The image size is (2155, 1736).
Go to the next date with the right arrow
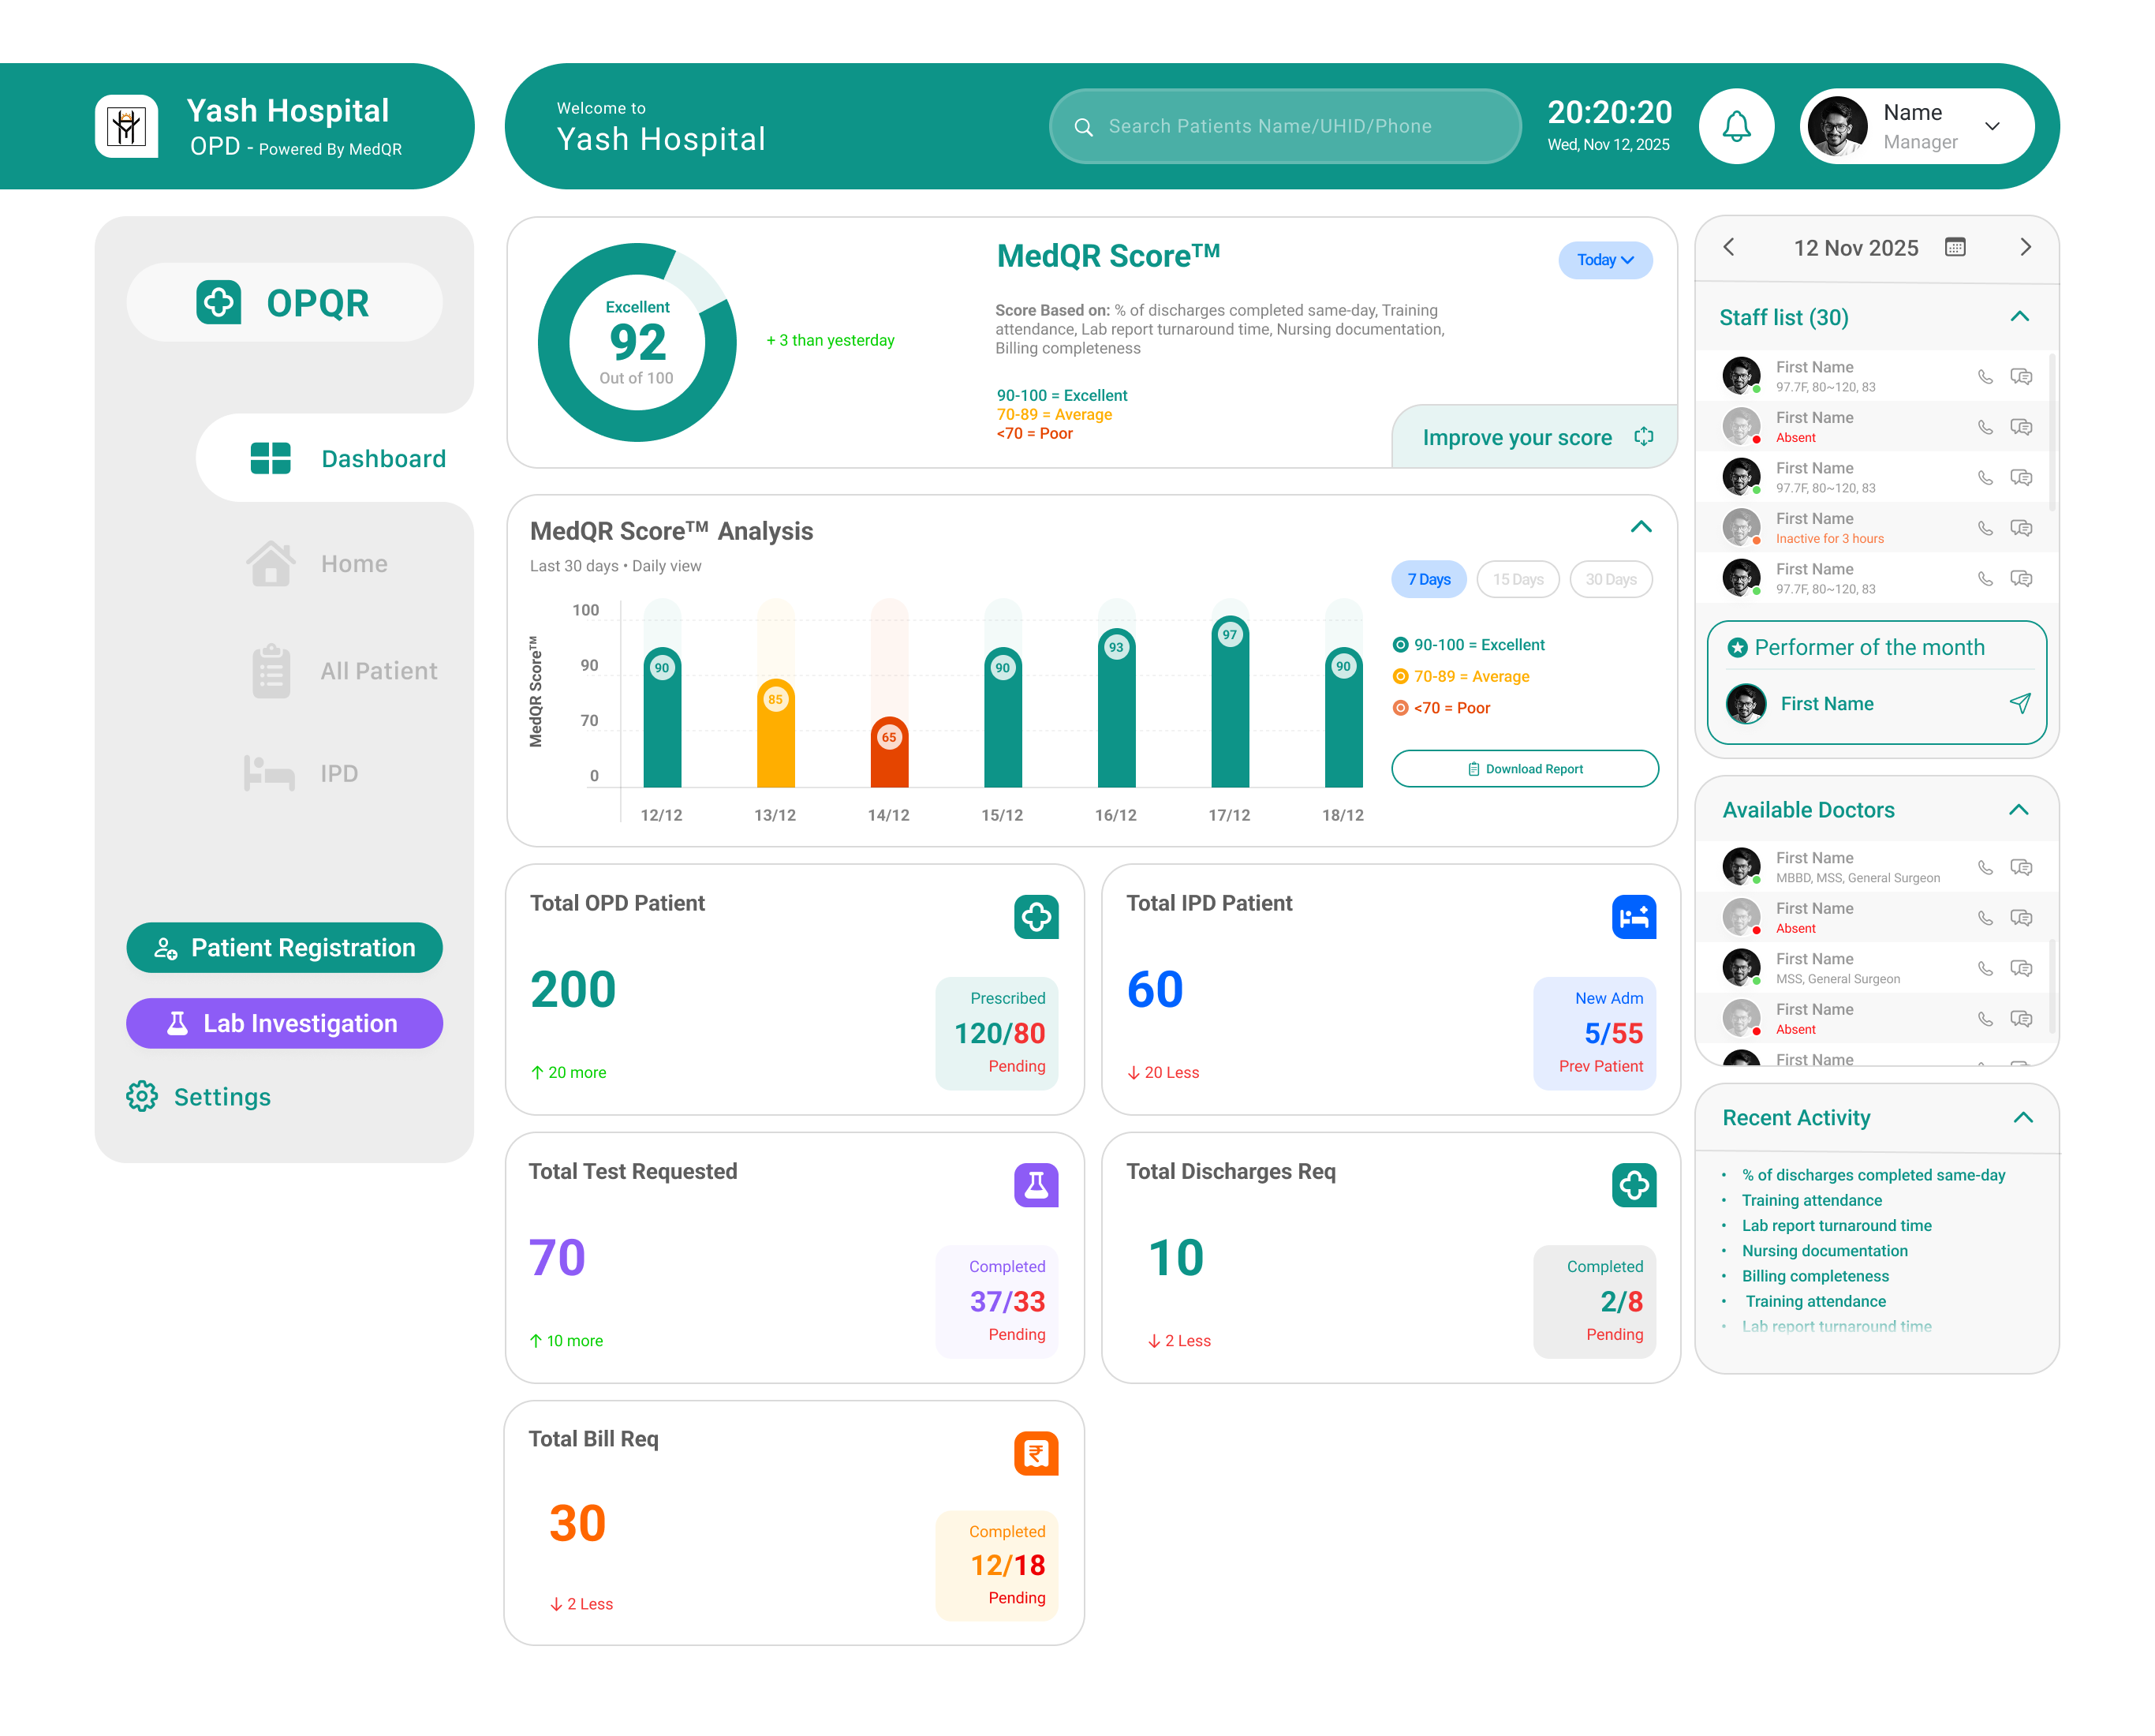click(x=2025, y=247)
